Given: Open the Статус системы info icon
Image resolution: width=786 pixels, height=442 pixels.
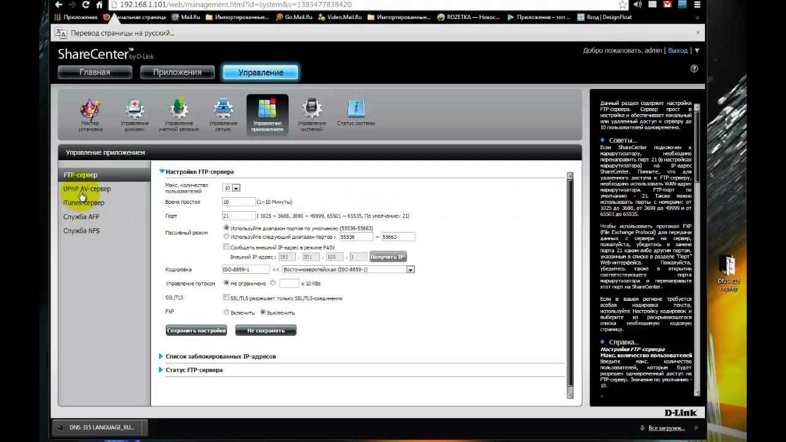Looking at the screenshot, I should (x=356, y=112).
